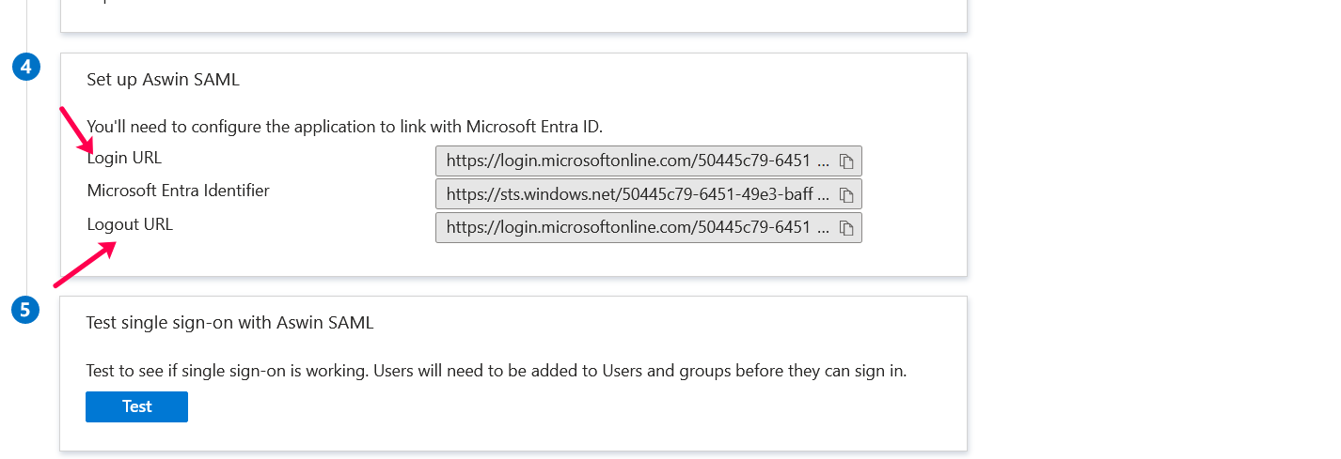This screenshot has width=1341, height=459.
Task: Click the "Test to see if single sign-on" text
Action: (x=496, y=371)
